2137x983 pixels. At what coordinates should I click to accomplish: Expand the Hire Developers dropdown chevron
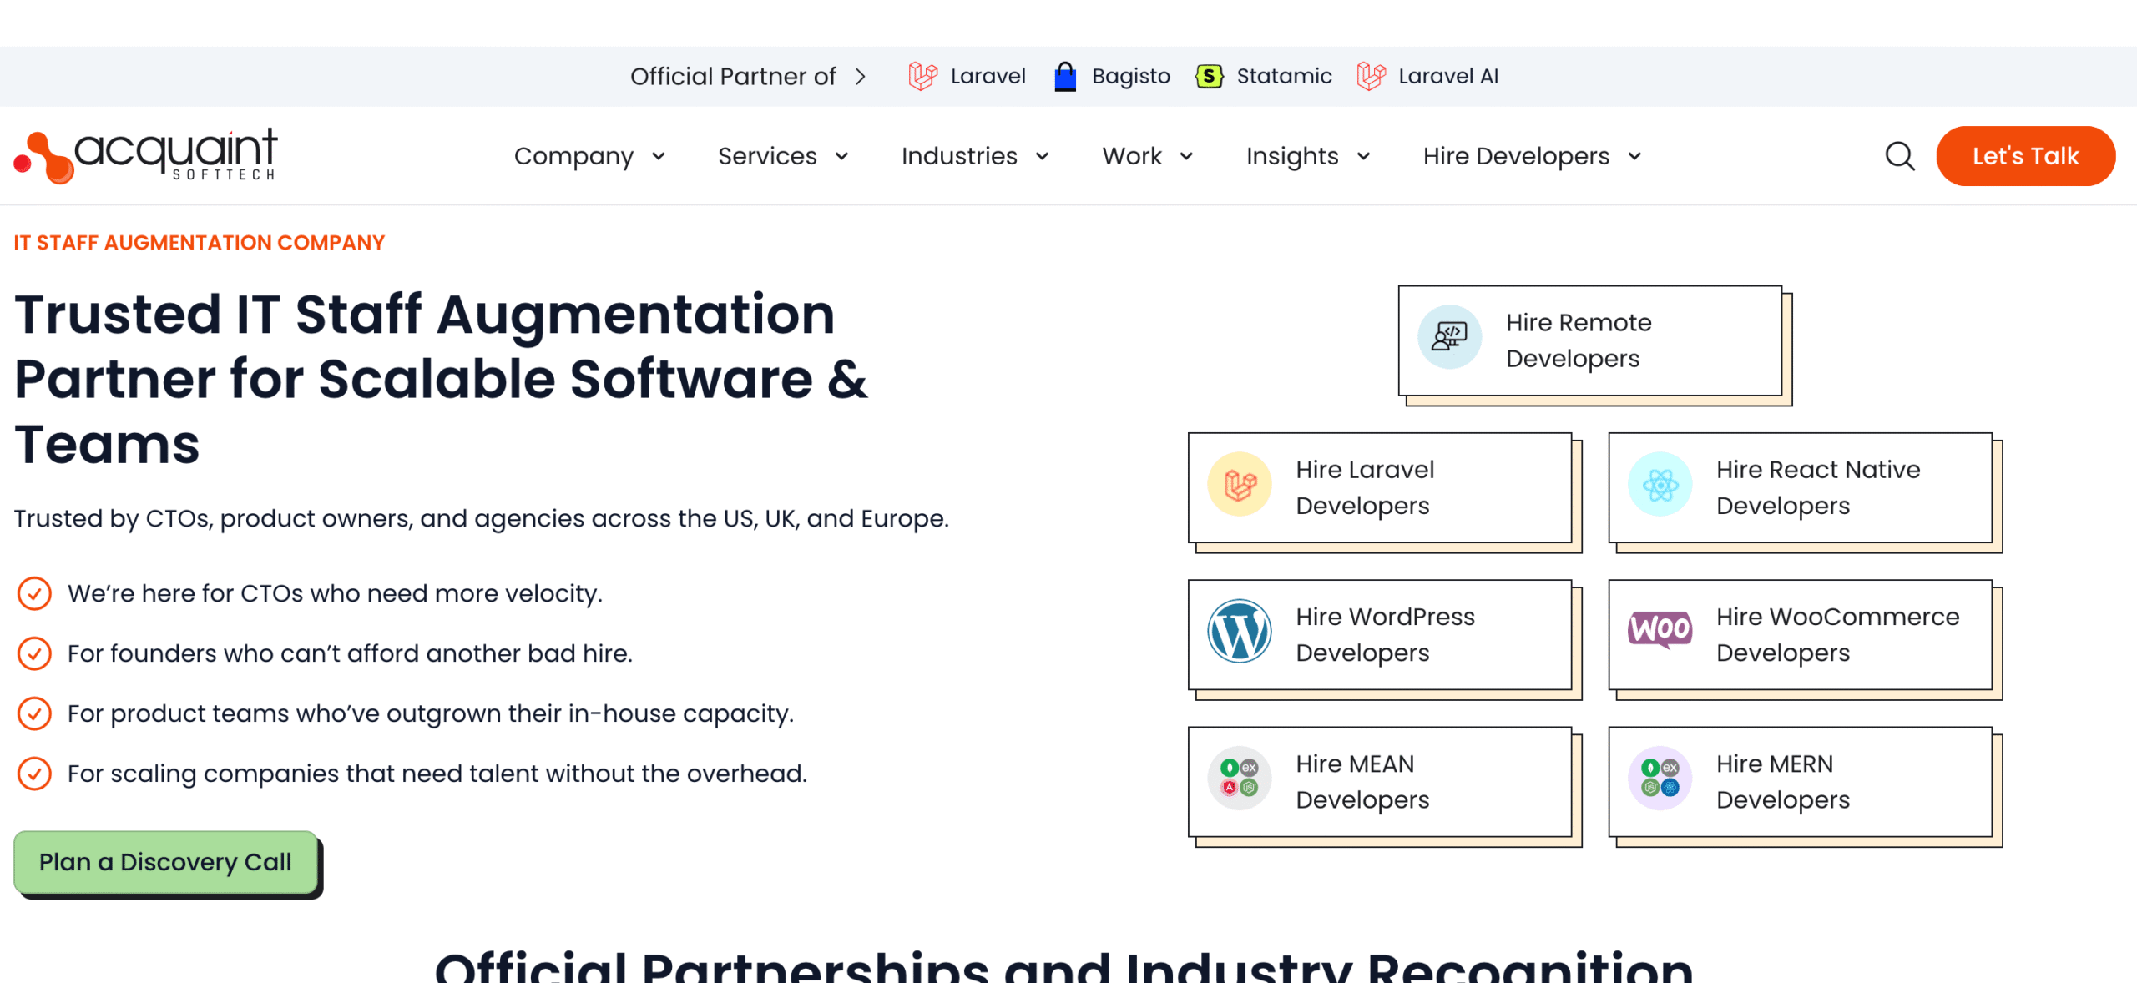tap(1634, 156)
